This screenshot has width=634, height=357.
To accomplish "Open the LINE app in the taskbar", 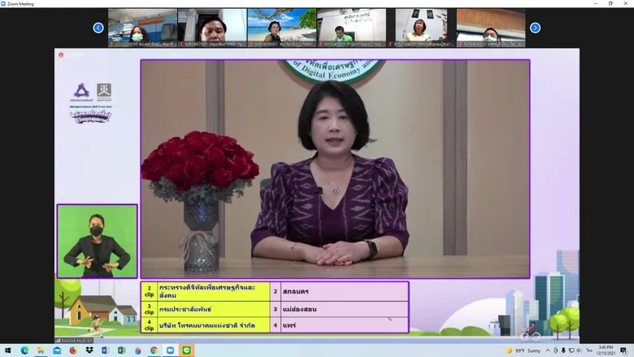I will pyautogui.click(x=186, y=350).
